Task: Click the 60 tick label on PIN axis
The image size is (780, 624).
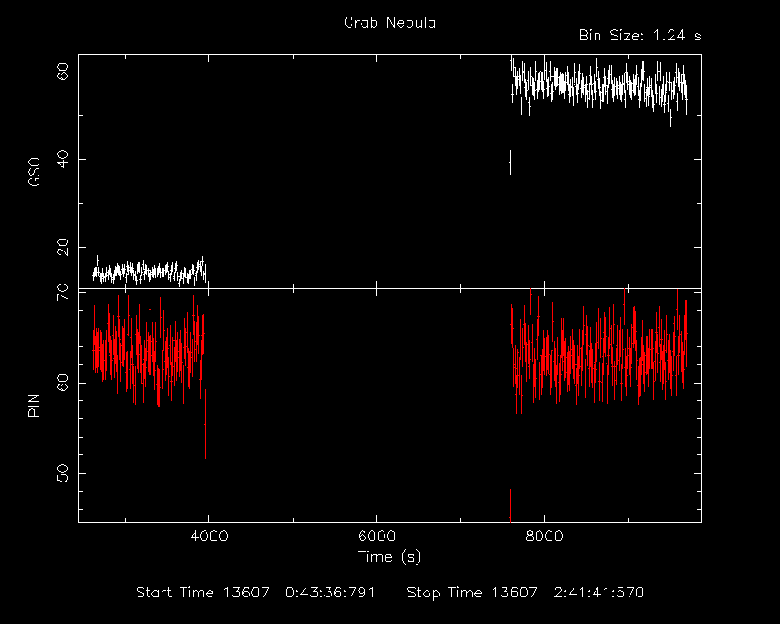Action: pyautogui.click(x=63, y=384)
